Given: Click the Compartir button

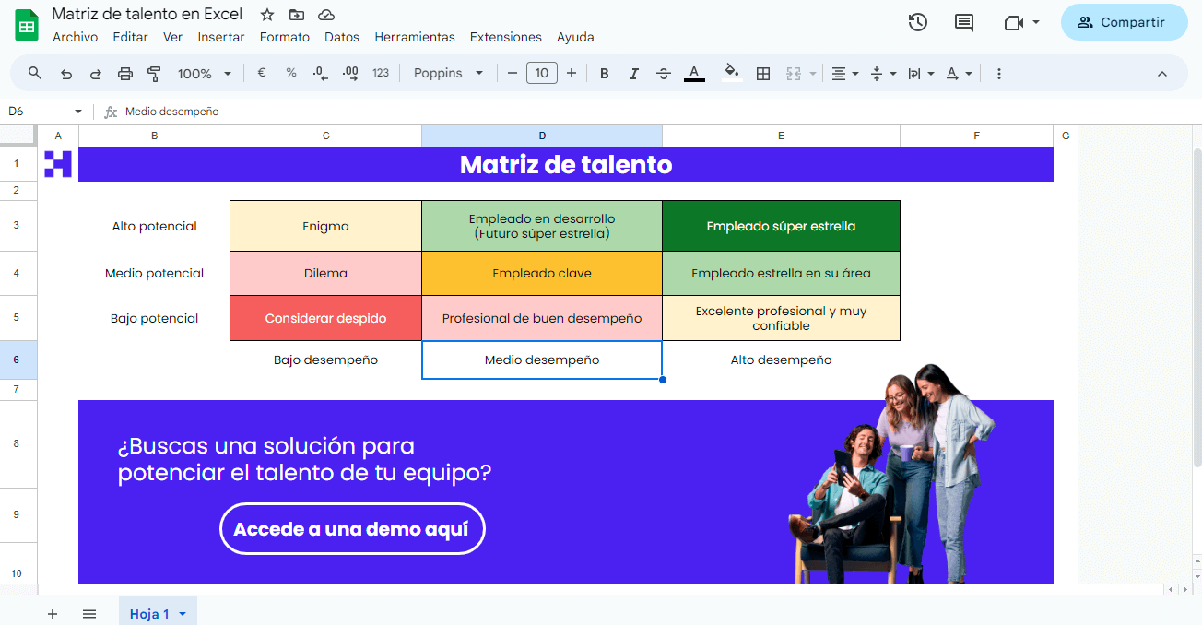Looking at the screenshot, I should 1124,22.
